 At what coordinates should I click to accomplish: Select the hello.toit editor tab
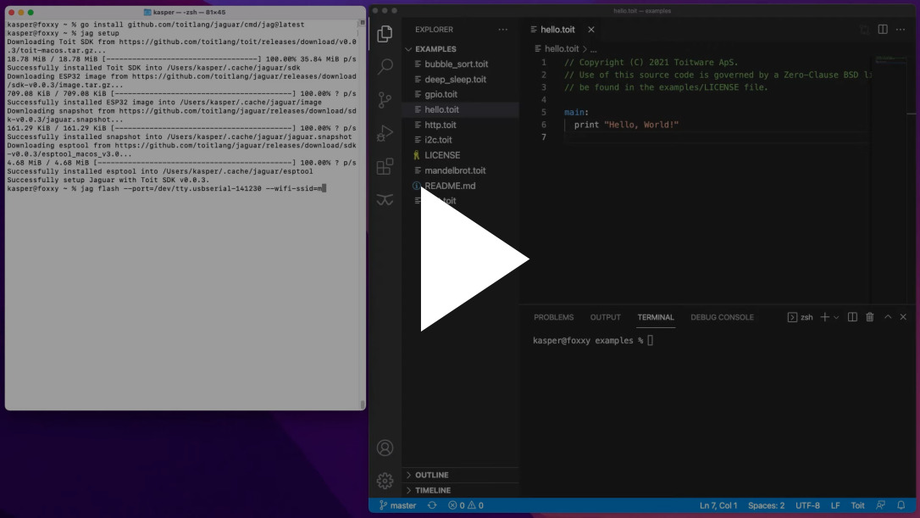(x=557, y=30)
